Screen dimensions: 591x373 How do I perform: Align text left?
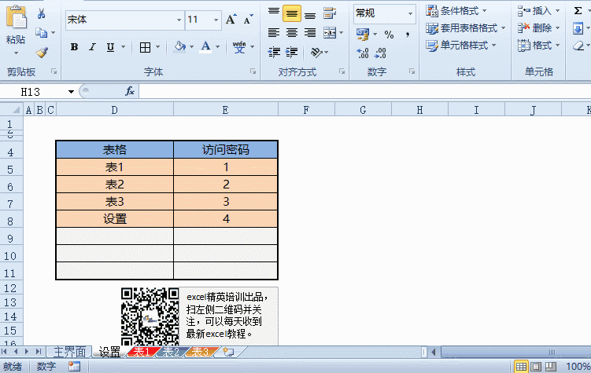[x=274, y=33]
